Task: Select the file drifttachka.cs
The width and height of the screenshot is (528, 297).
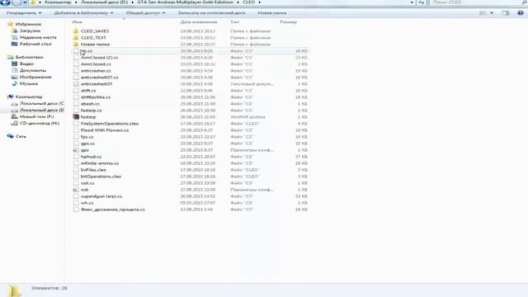Action: coord(96,97)
